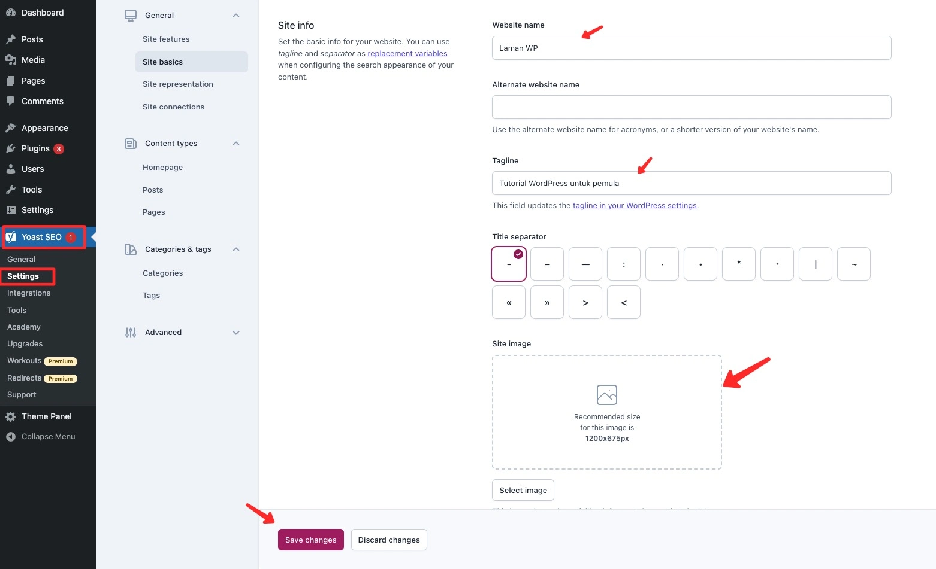Image resolution: width=936 pixels, height=569 pixels.
Task: Select the right guillemet » separator
Action: (547, 302)
